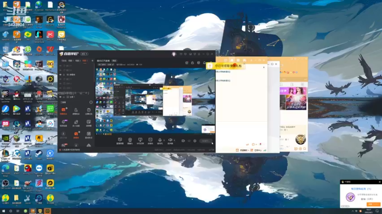The image size is (382, 214).
Task: Click the taskbar search circle icon
Action: pyautogui.click(x=11, y=211)
